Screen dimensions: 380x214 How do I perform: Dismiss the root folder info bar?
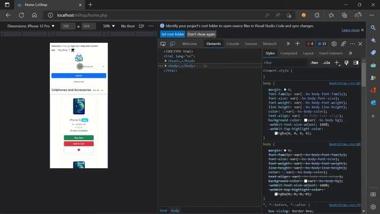(x=362, y=30)
